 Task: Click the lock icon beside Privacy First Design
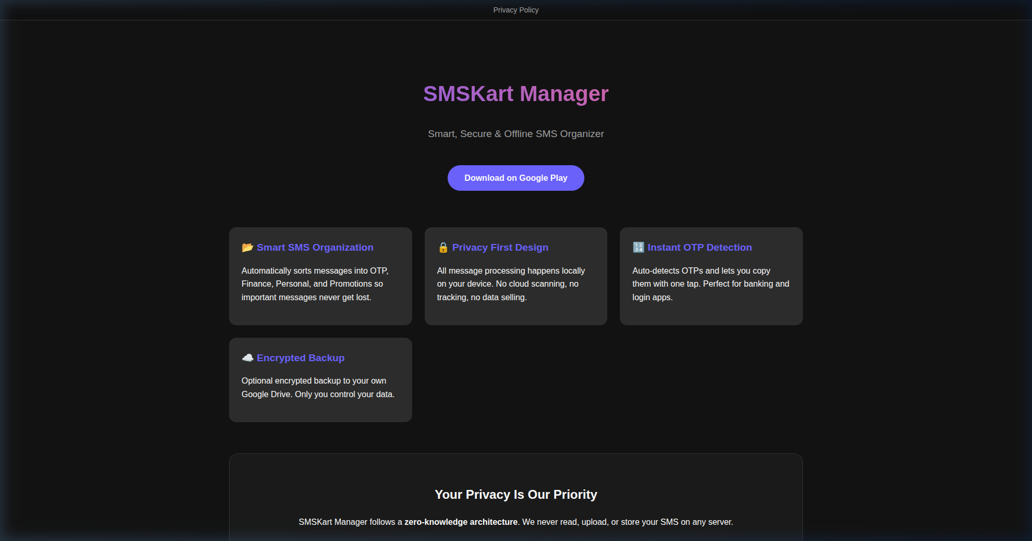pos(443,248)
